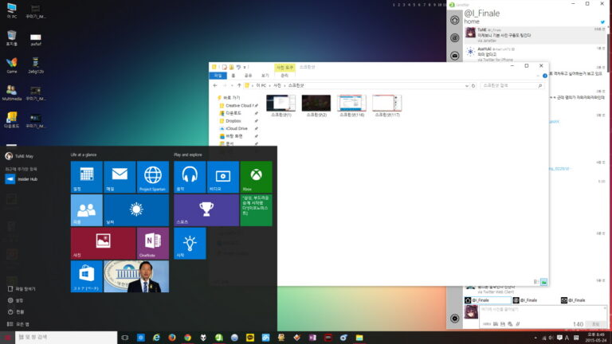
Task: Launch Google Chrome from the taskbar
Action: click(187, 338)
